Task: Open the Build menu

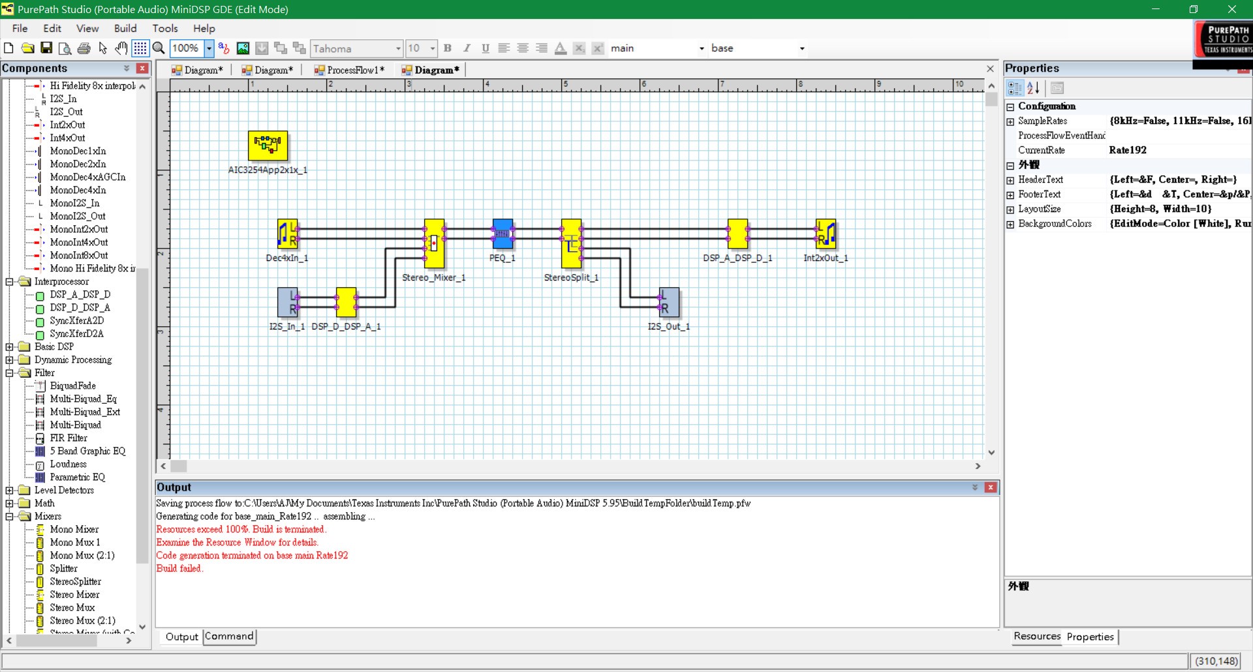Action: 125,29
